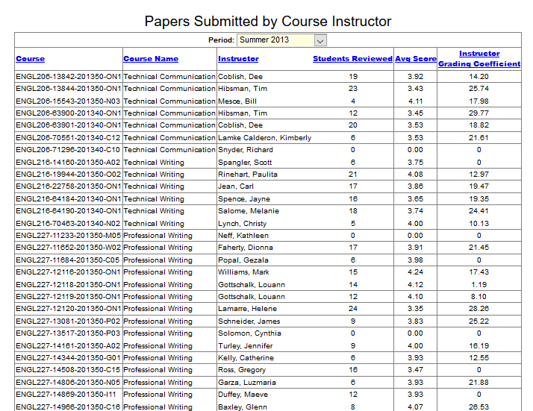Select course cell ENGL206-63901-201340-ON1

click(69, 125)
